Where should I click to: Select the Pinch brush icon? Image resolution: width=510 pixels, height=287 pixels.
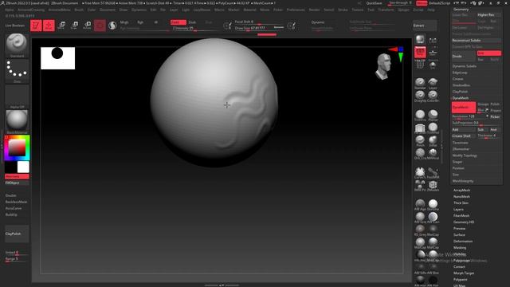click(x=420, y=140)
